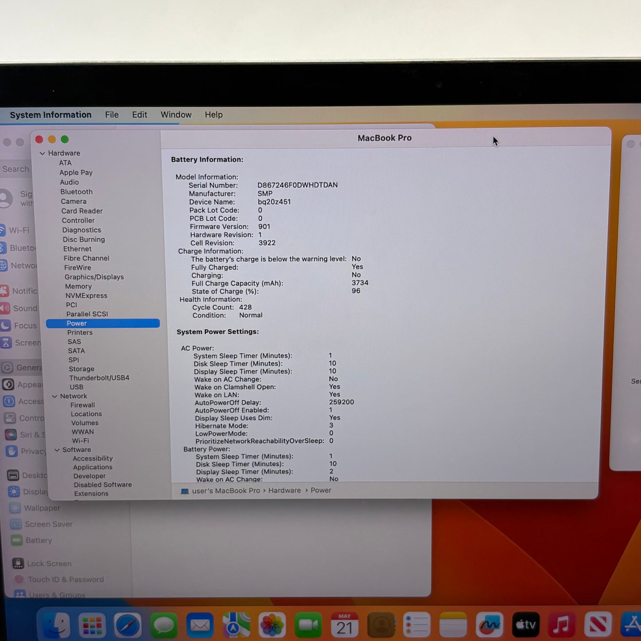Select Power in the Hardware list
This screenshot has height=641, width=641.
click(x=103, y=323)
